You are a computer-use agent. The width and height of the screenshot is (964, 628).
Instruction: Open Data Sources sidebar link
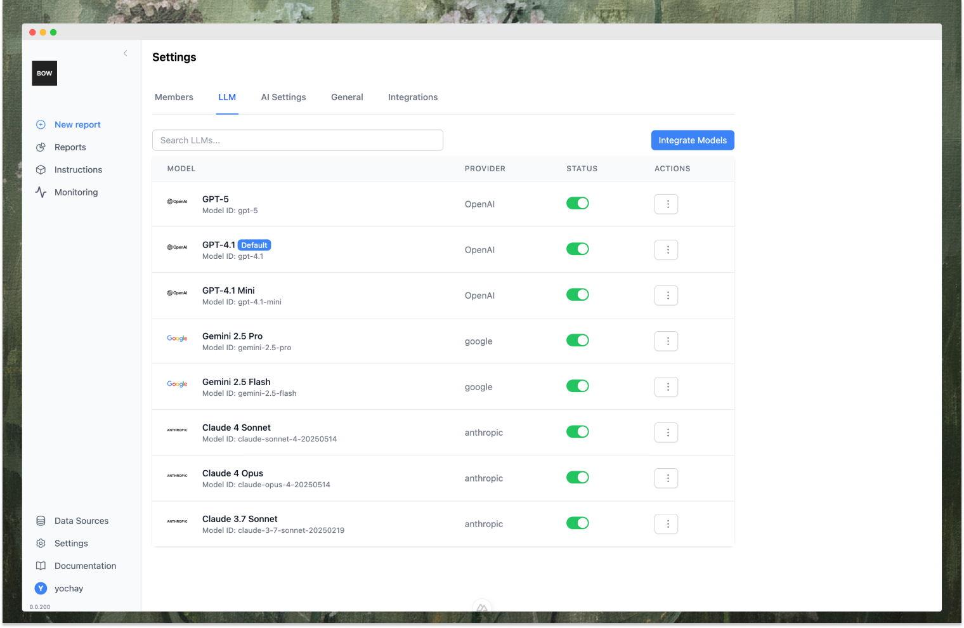(81, 521)
